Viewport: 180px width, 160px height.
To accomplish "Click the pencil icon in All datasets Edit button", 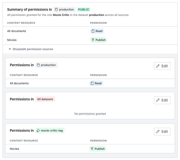I will pyautogui.click(x=158, y=100).
